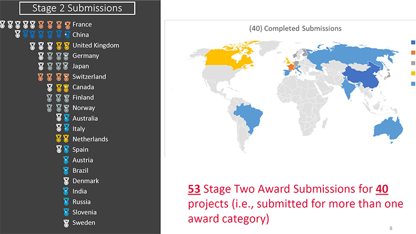Select the blue medal in the Spain row
The image size is (416, 234).
67,150
